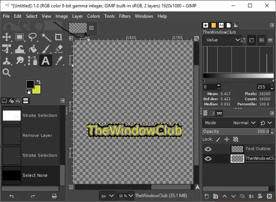Screen dimensions: 276x202
Task: Open the layer Mode Normal dropdown
Action: [230, 123]
